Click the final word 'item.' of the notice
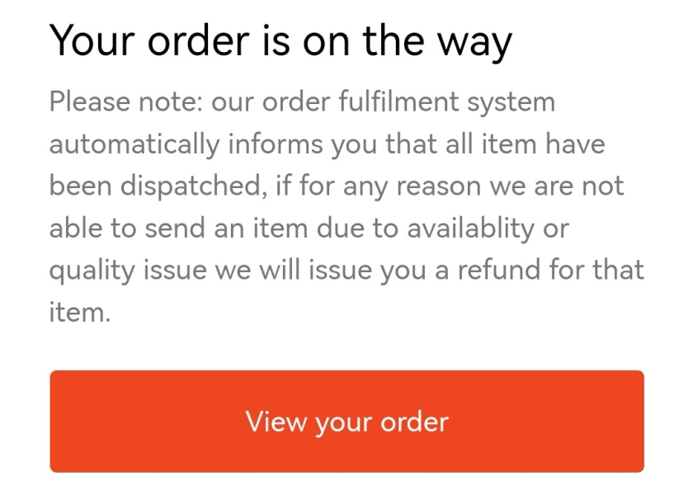This screenshot has height=495, width=693. [79, 313]
